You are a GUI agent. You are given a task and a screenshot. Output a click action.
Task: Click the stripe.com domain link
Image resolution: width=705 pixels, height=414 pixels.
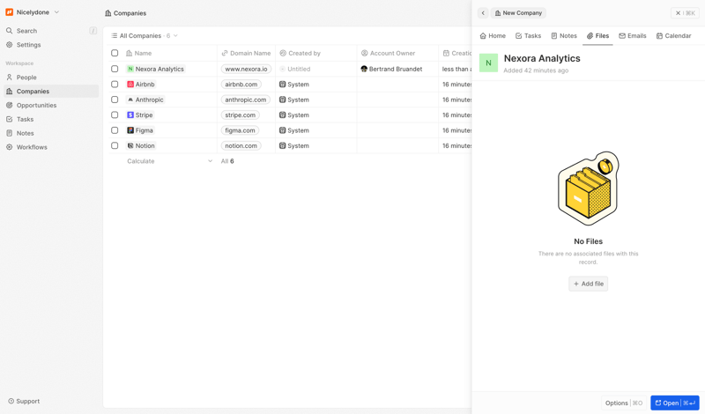click(x=240, y=115)
